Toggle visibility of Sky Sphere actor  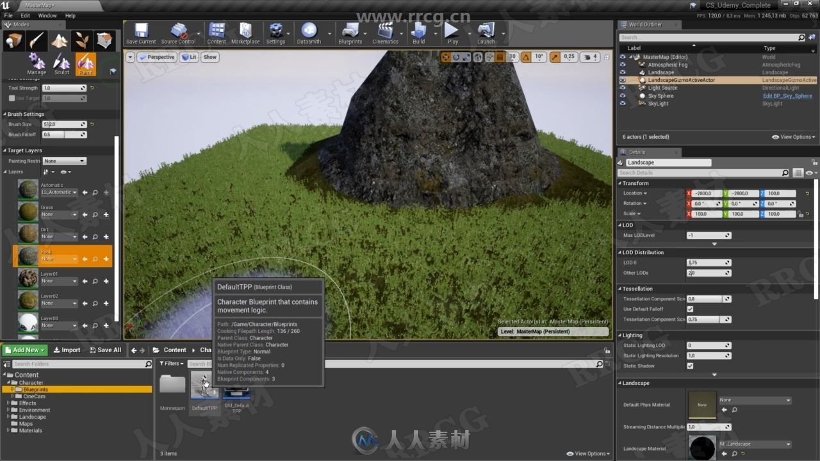click(623, 95)
